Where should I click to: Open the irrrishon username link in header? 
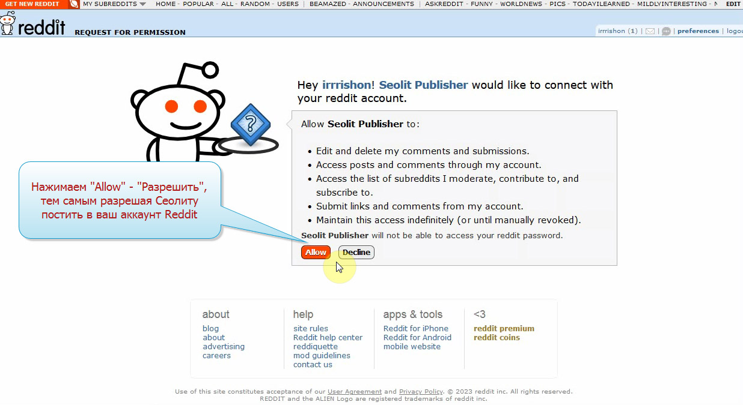tap(611, 31)
